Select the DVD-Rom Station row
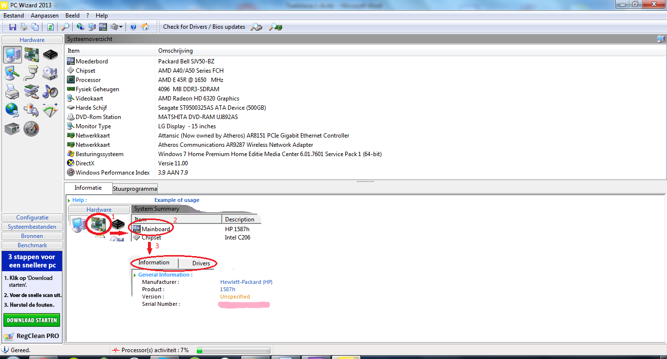The image size is (667, 359). [x=365, y=117]
